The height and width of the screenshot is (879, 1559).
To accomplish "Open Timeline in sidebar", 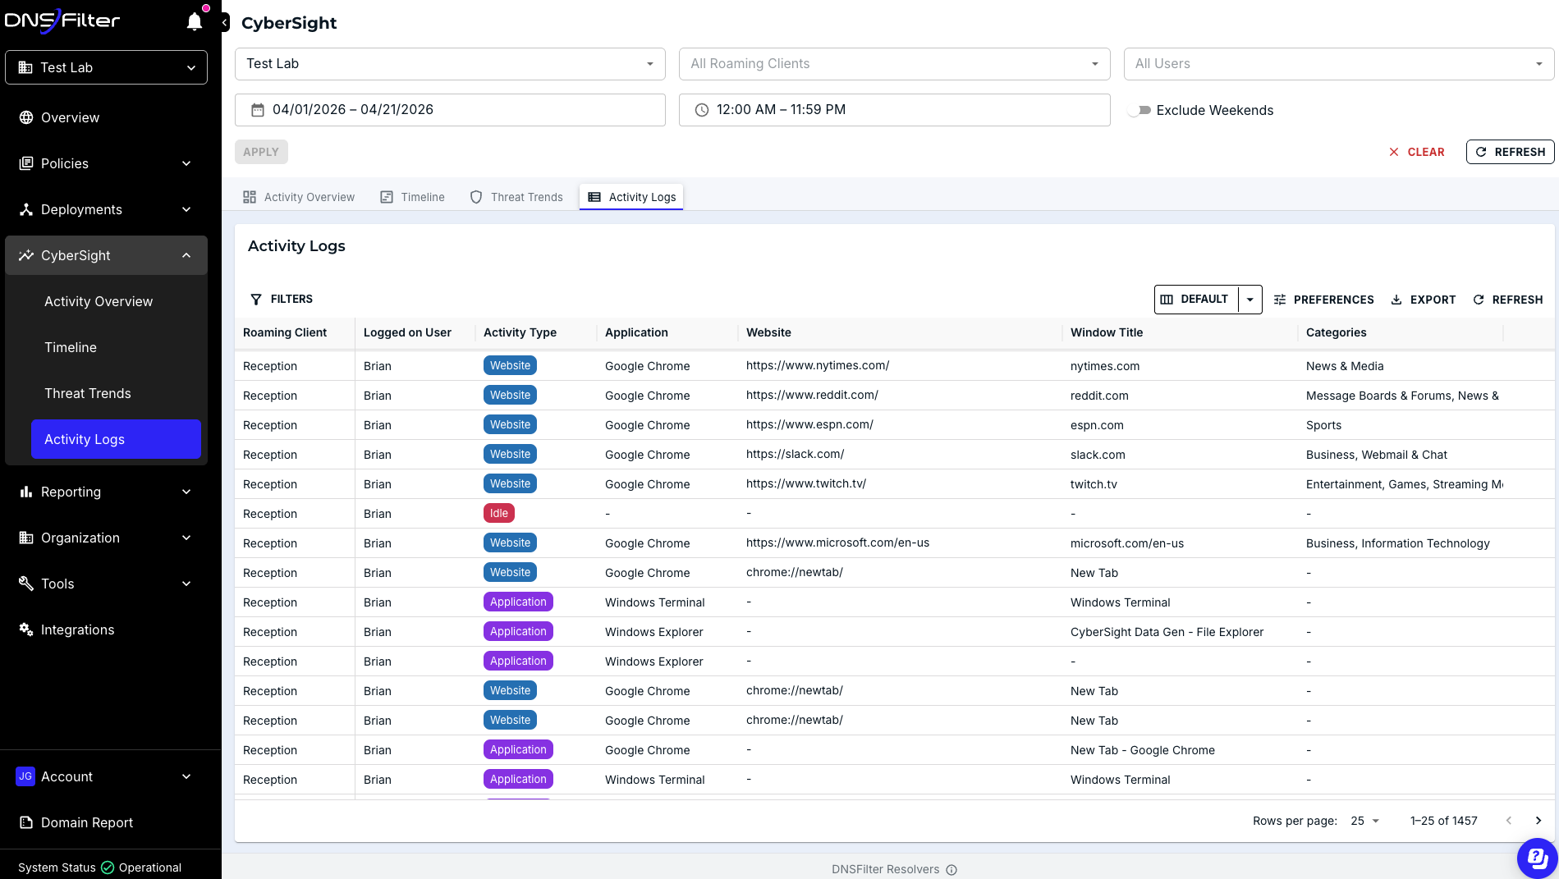I will click(116, 347).
